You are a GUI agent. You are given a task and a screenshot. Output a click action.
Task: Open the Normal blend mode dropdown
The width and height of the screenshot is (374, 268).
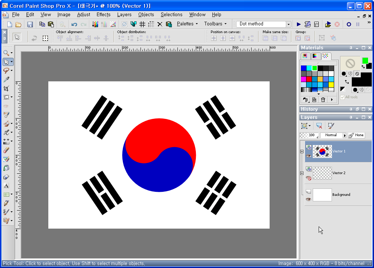pyautogui.click(x=345, y=135)
